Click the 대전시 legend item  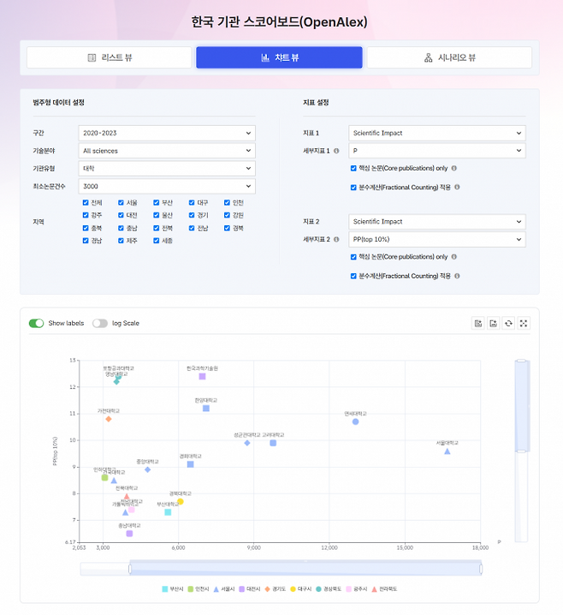coord(250,589)
